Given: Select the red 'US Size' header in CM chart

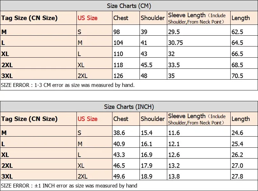Looking at the screenshot, I should 88,18.
